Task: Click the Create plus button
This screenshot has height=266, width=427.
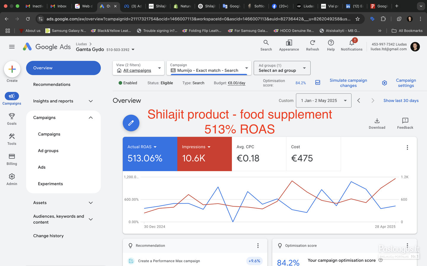Action: (x=12, y=69)
